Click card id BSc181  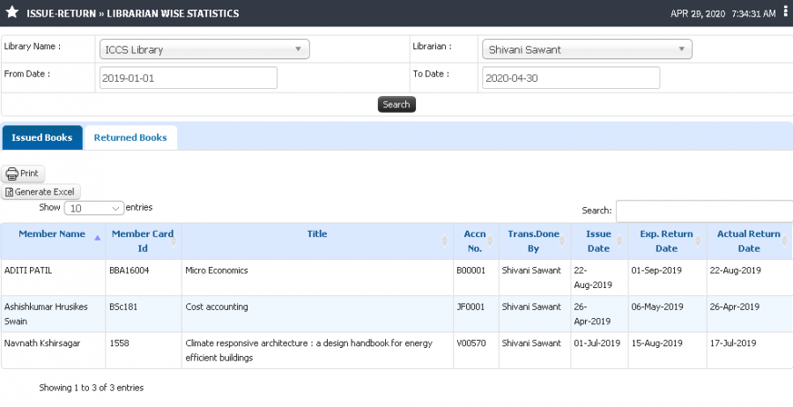pos(123,307)
